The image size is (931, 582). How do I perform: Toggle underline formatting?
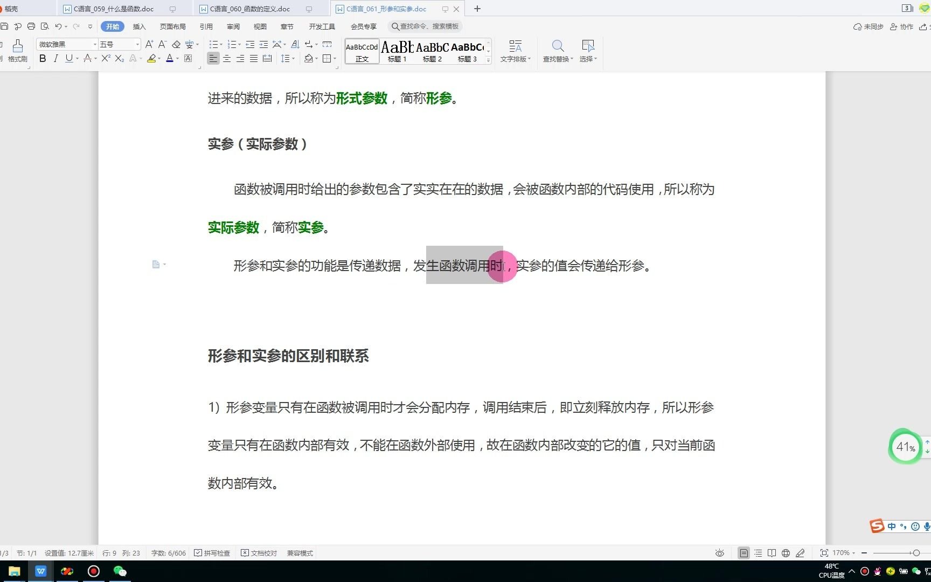68,58
